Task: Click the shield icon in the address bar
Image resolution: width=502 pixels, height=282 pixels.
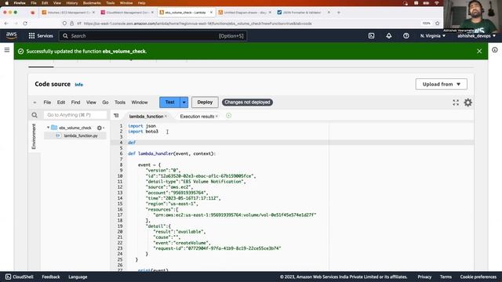Action: tap(64, 23)
